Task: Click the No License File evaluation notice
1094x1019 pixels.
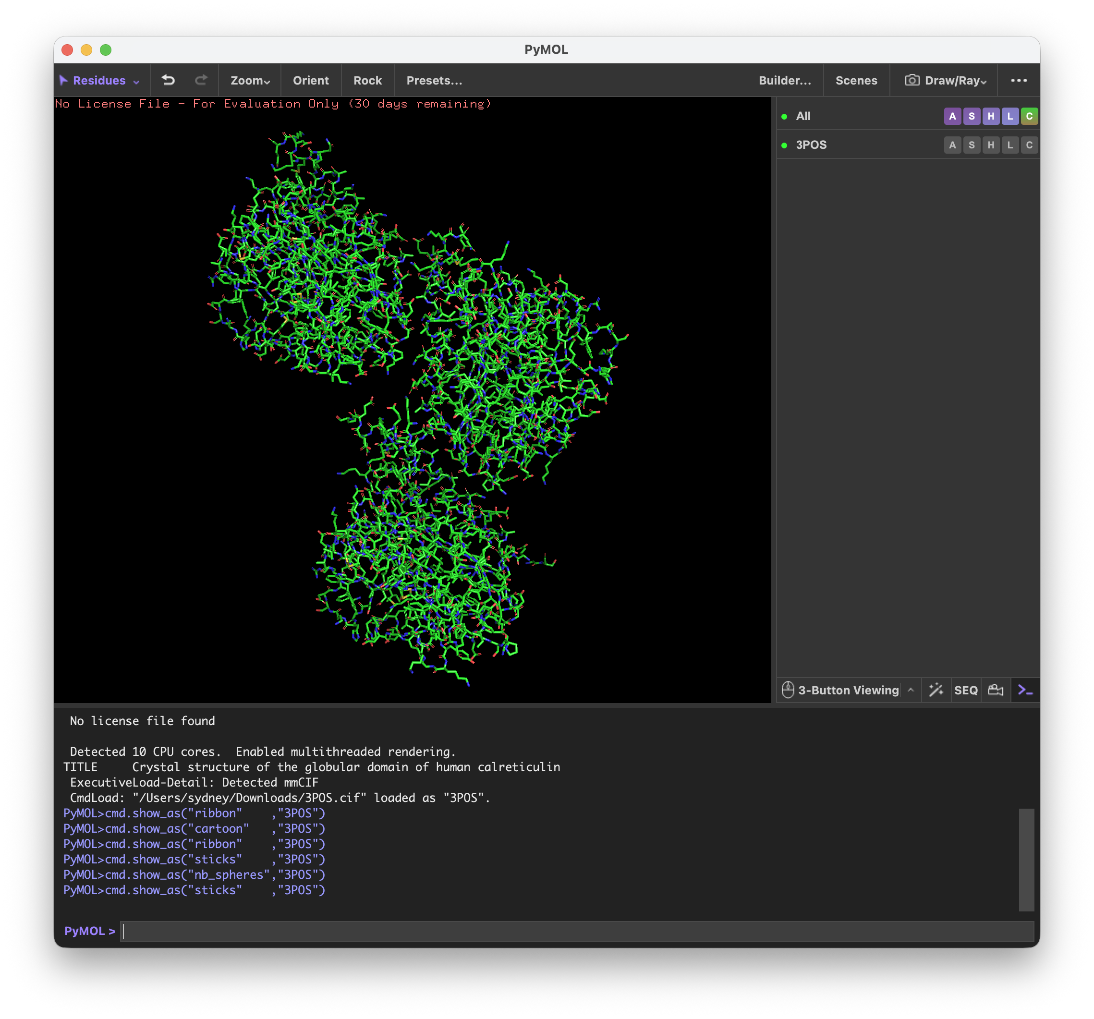Action: pos(273,103)
